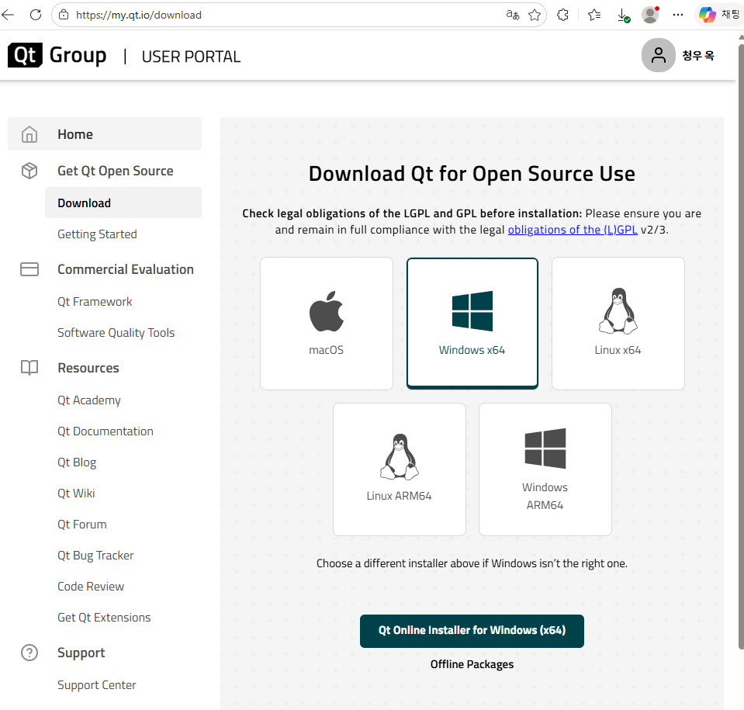Viewport: 744px width, 710px height.
Task: Choose the Windows ARM64 tile
Action: (x=545, y=469)
